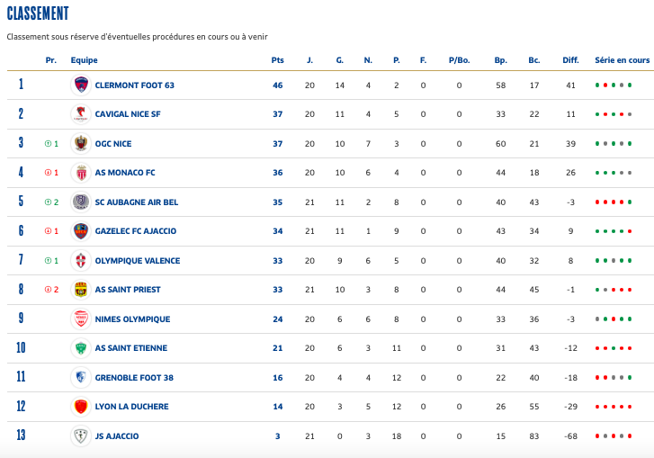The width and height of the screenshot is (654, 458).
Task: Open the Grenoble Foot 38 team page
Action: pyautogui.click(x=132, y=378)
